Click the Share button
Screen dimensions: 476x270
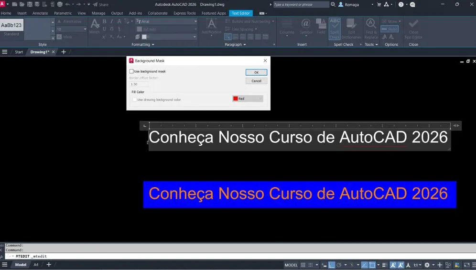pos(100,5)
